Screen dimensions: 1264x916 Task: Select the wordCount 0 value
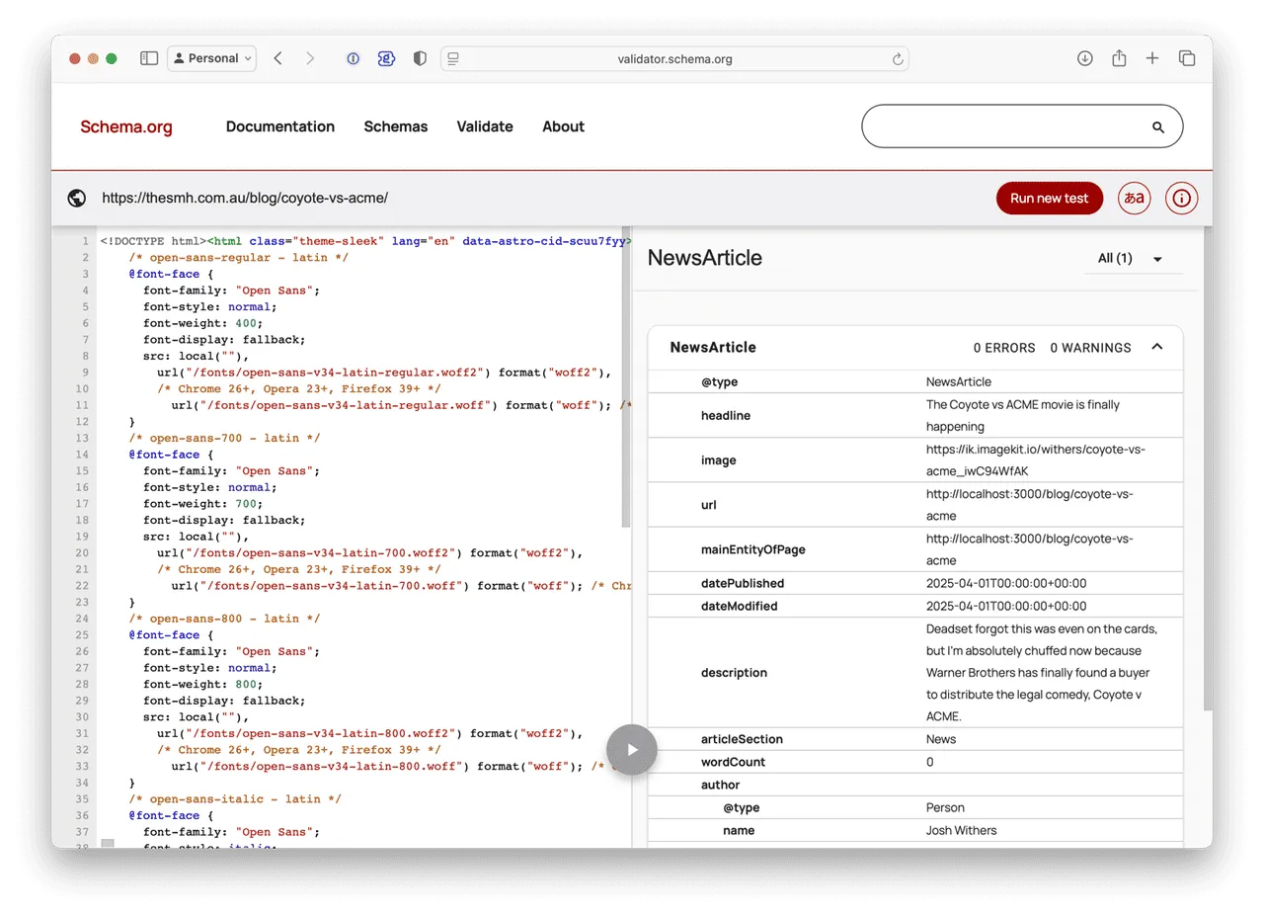(x=930, y=762)
